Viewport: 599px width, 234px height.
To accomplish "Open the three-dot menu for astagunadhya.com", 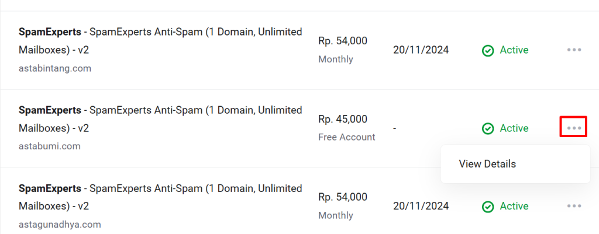I will 574,206.
